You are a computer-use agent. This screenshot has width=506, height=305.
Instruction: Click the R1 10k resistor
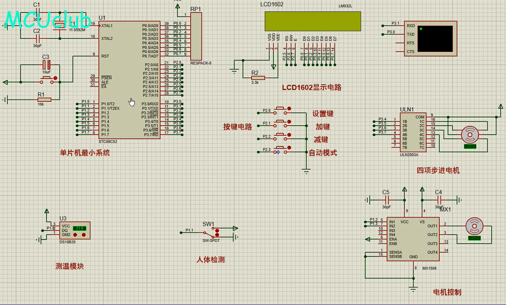[44, 100]
